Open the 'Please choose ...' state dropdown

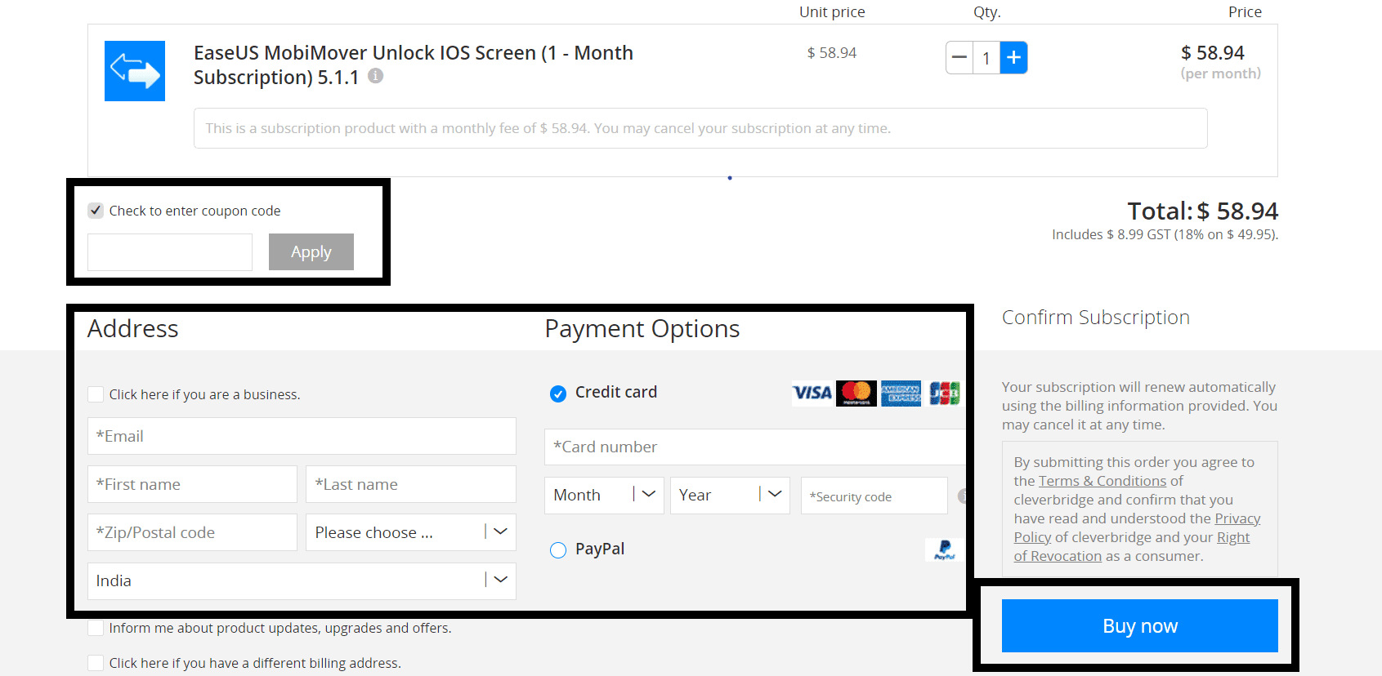point(411,532)
